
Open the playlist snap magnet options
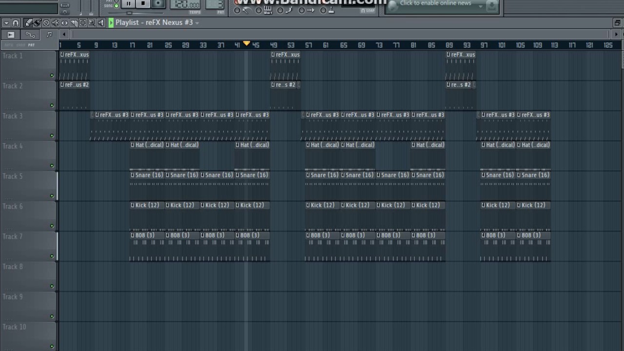click(x=16, y=22)
